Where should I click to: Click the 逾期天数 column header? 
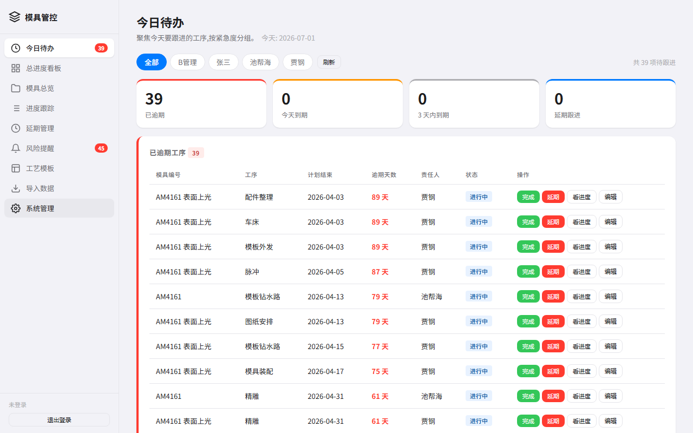[384, 175]
